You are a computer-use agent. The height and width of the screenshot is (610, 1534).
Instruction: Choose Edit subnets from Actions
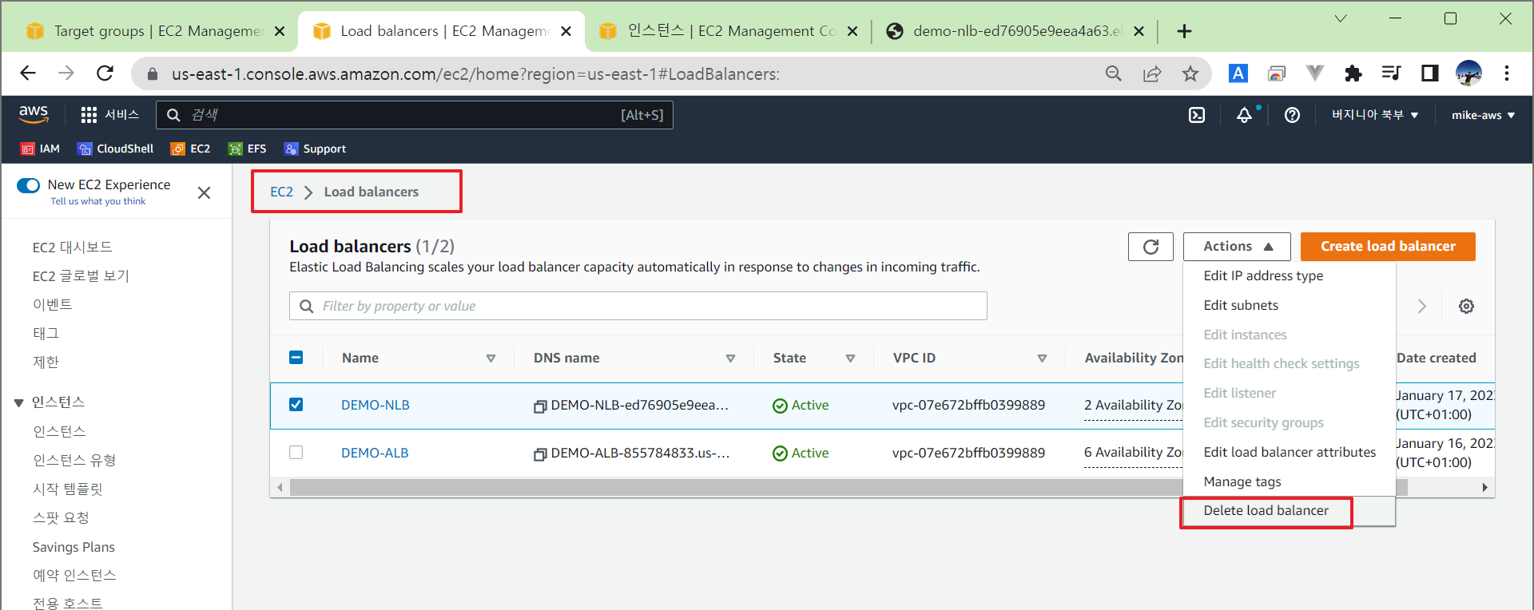tap(1241, 305)
